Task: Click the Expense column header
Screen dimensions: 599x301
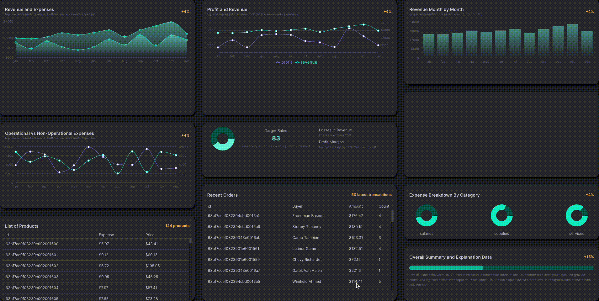Action: pyautogui.click(x=106, y=235)
